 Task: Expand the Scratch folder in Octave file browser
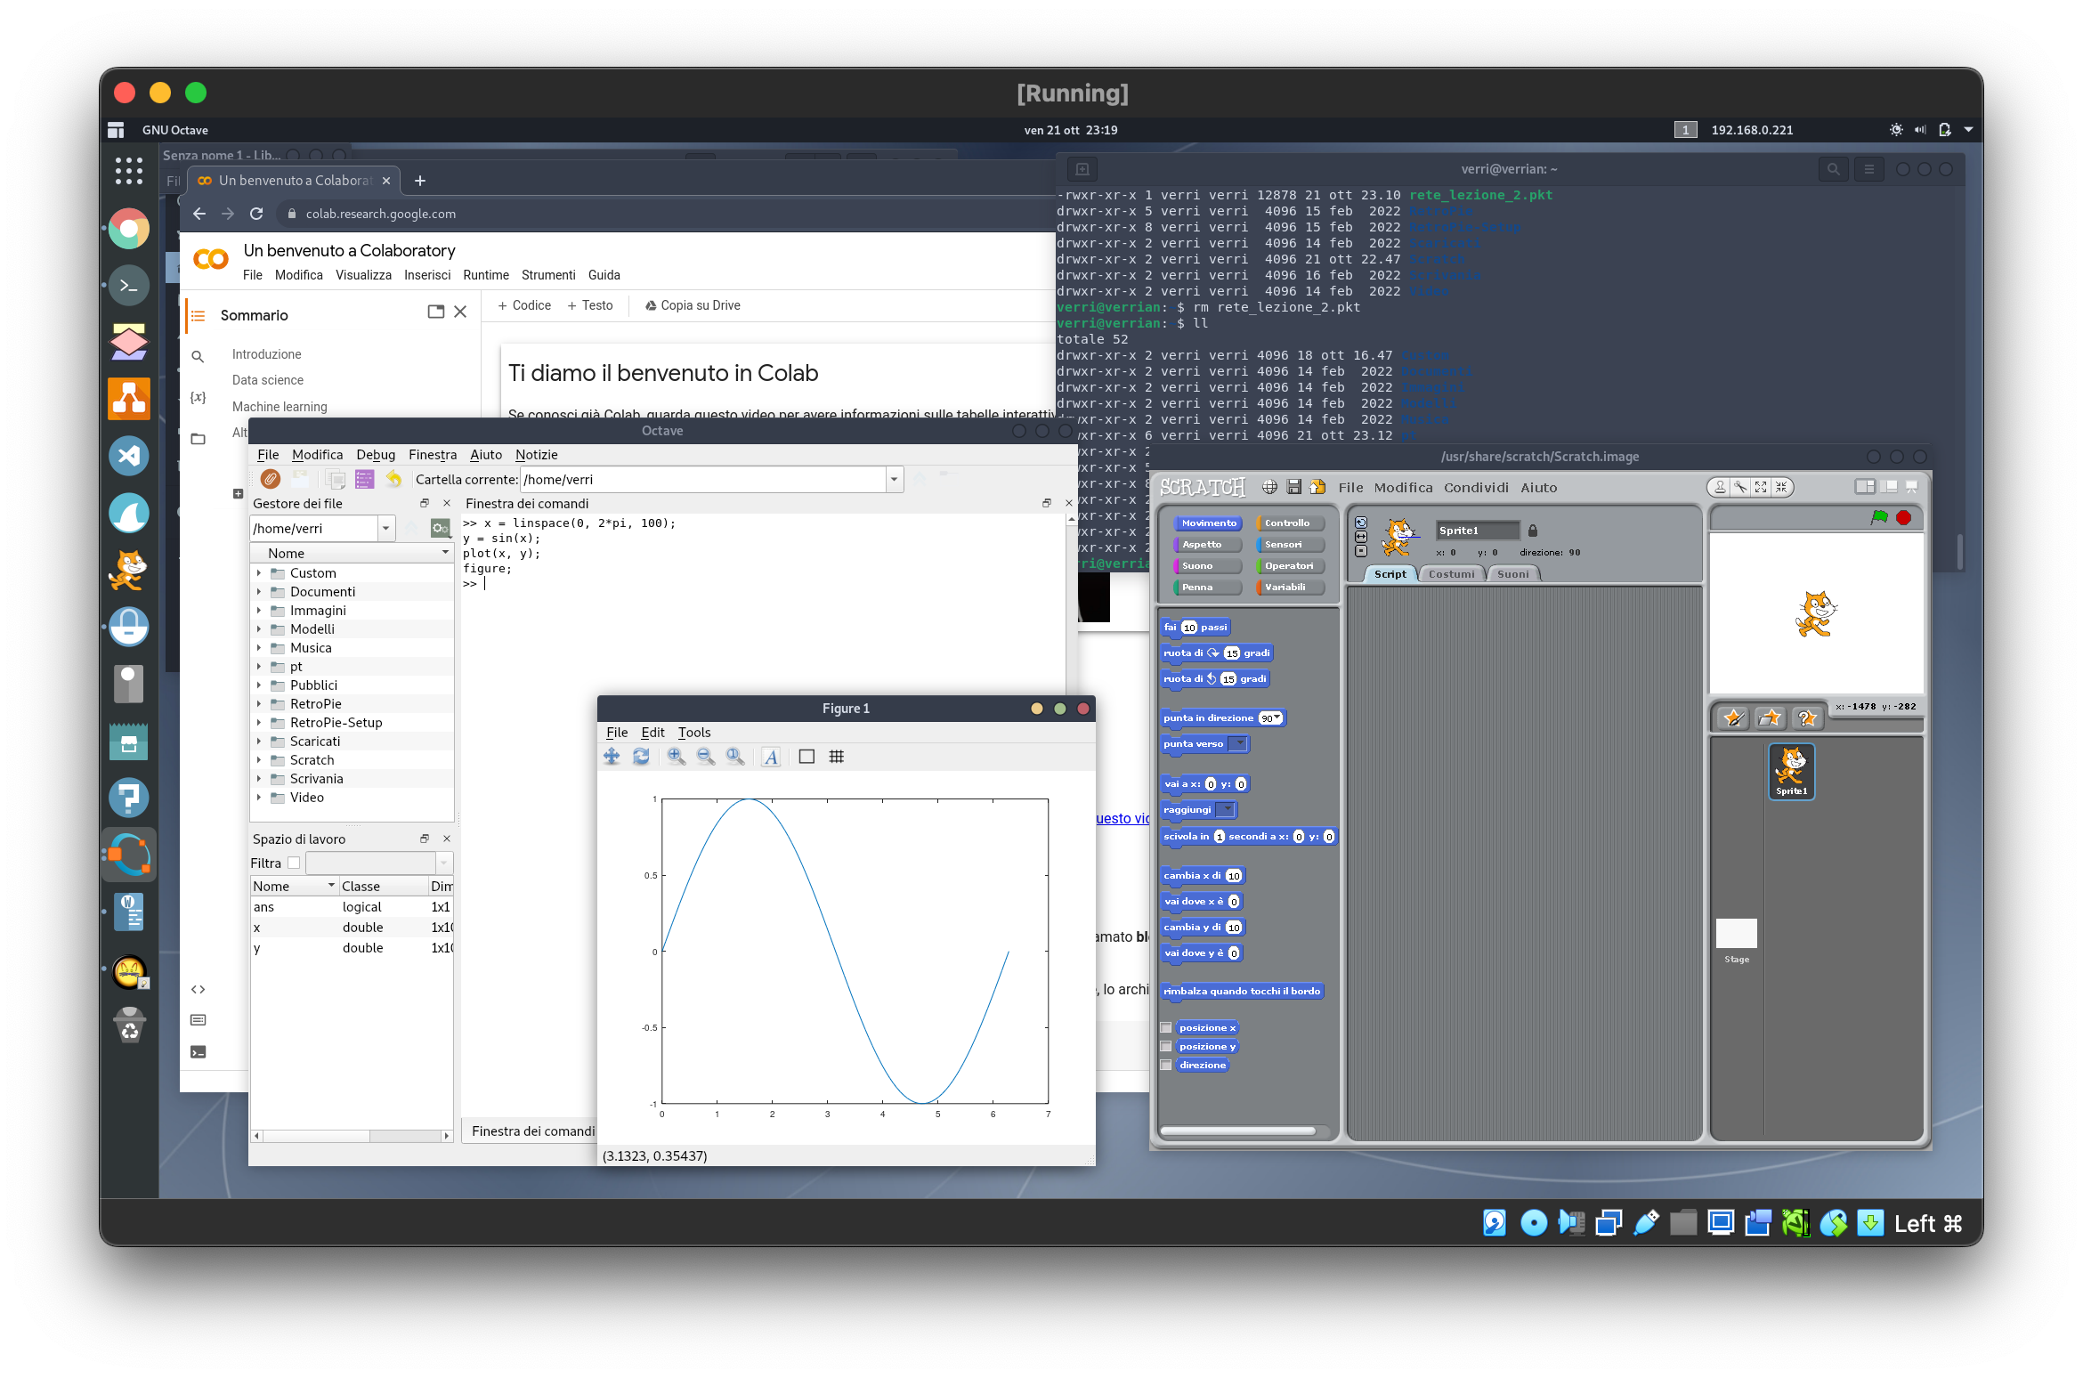(259, 760)
